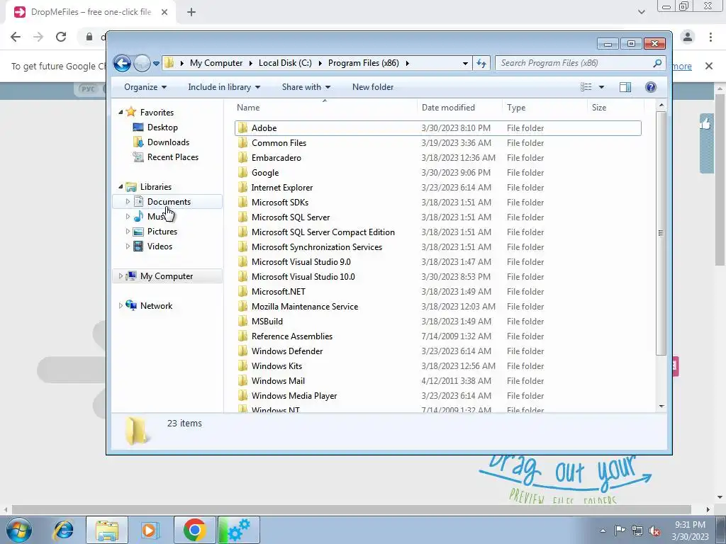Select the Windows Mail folder
Viewport: 726px width, 544px height.
(278, 380)
